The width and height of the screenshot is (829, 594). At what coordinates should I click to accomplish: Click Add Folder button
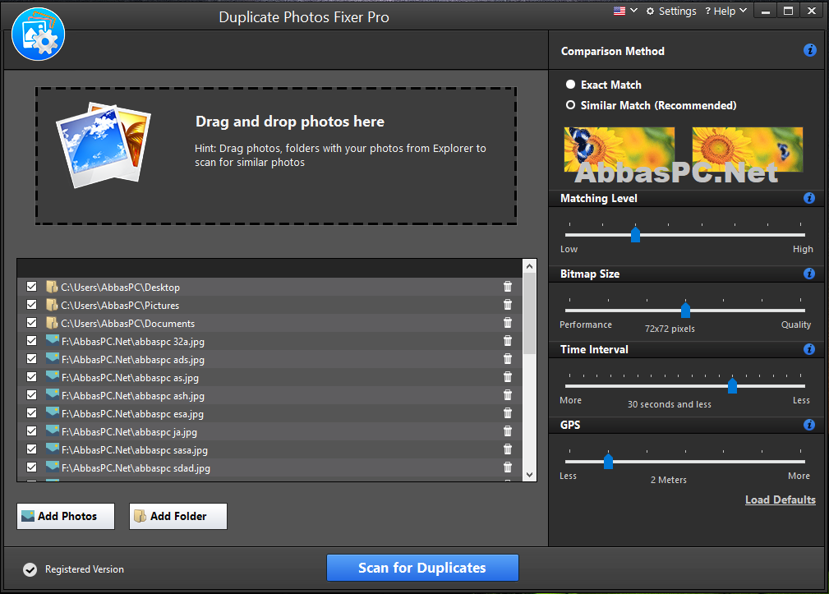(178, 516)
